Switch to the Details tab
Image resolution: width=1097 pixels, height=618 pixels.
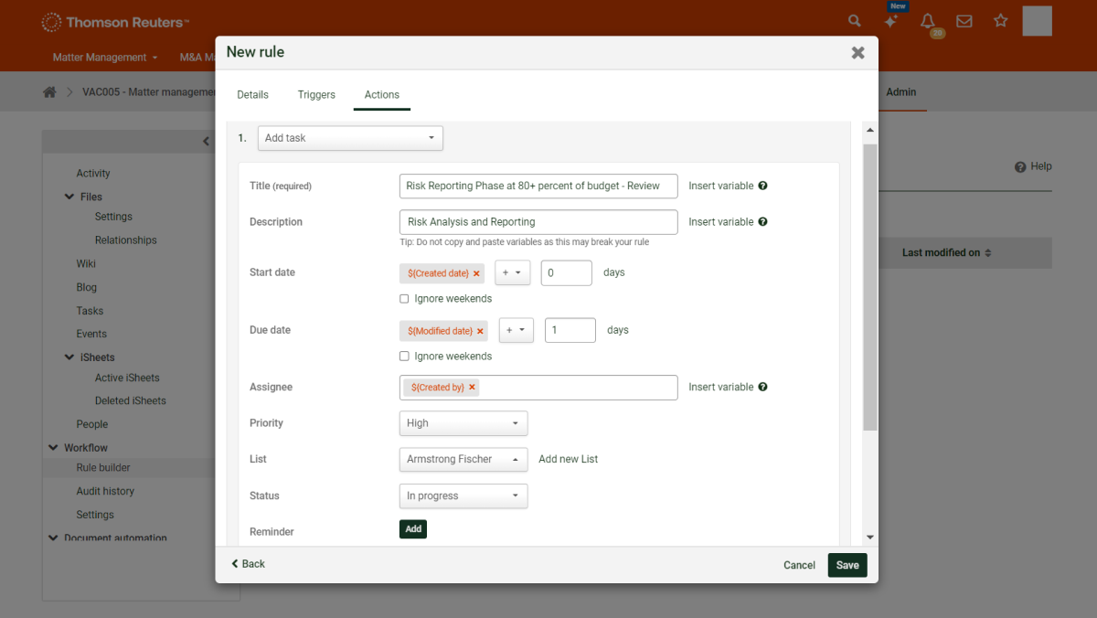pyautogui.click(x=252, y=95)
